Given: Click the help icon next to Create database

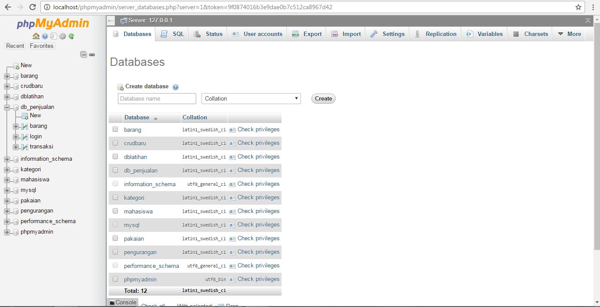Looking at the screenshot, I should pos(176,87).
